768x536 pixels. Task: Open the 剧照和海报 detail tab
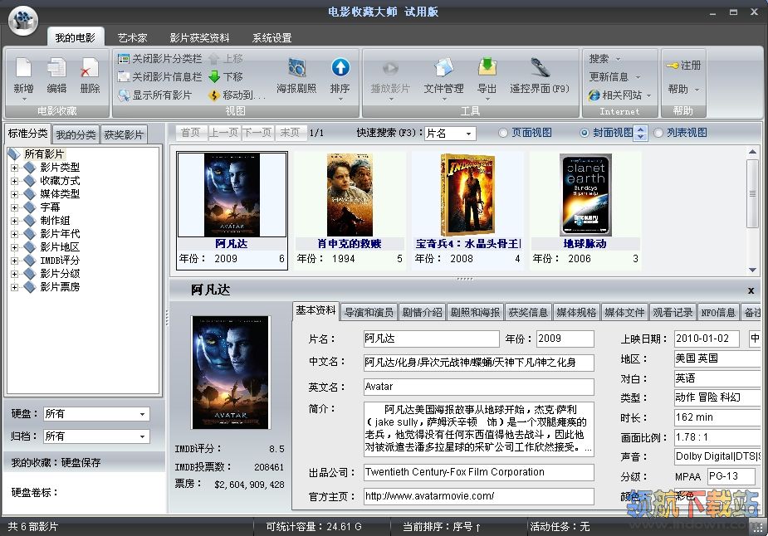coord(475,312)
